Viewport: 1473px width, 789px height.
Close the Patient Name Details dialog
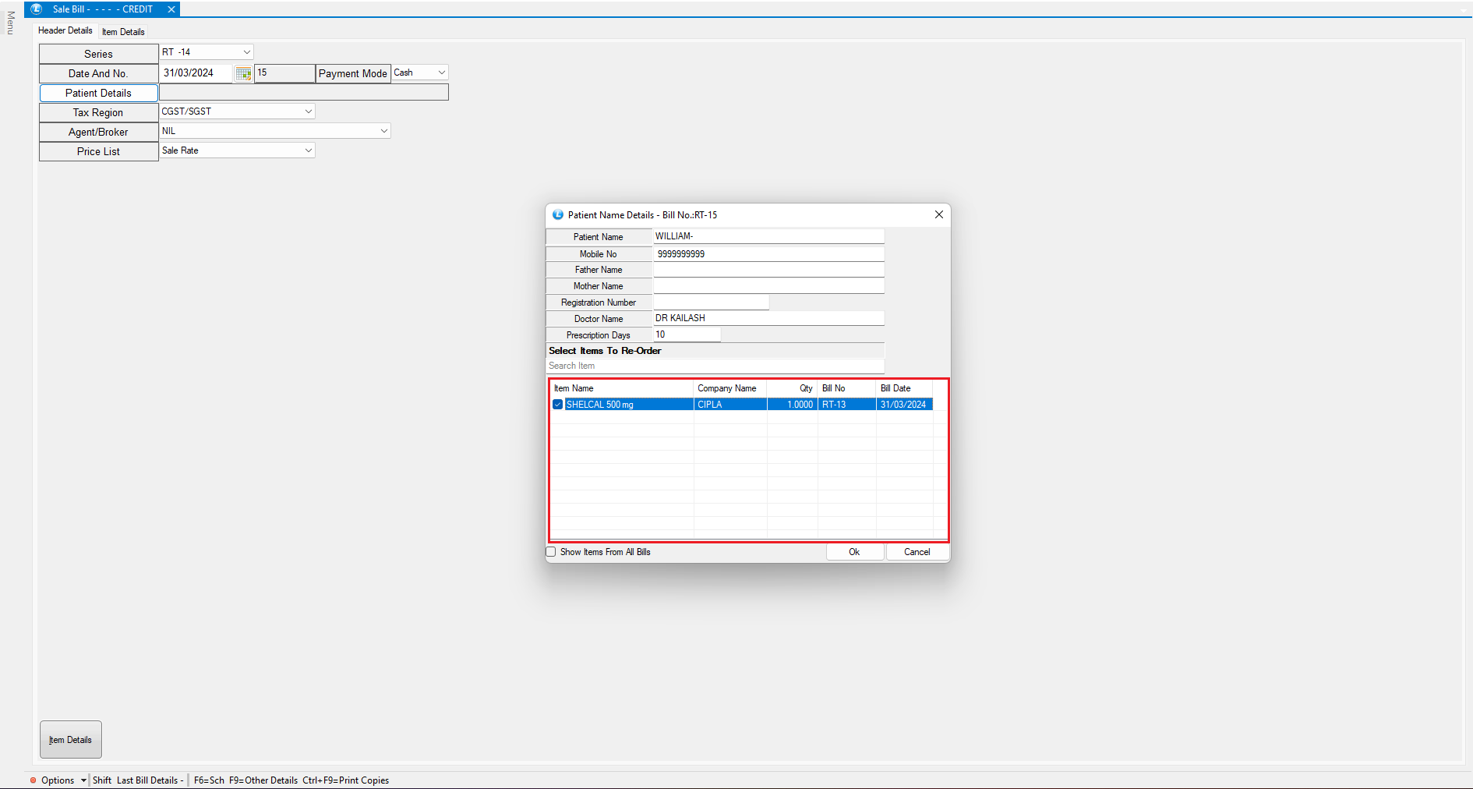click(938, 214)
